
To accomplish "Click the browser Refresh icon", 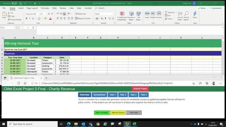I will 19,83.
